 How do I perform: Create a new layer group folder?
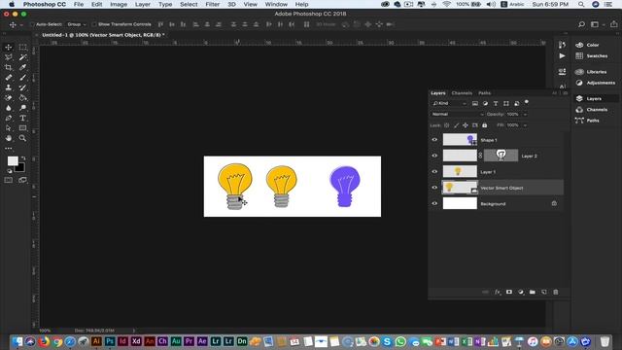pos(533,292)
